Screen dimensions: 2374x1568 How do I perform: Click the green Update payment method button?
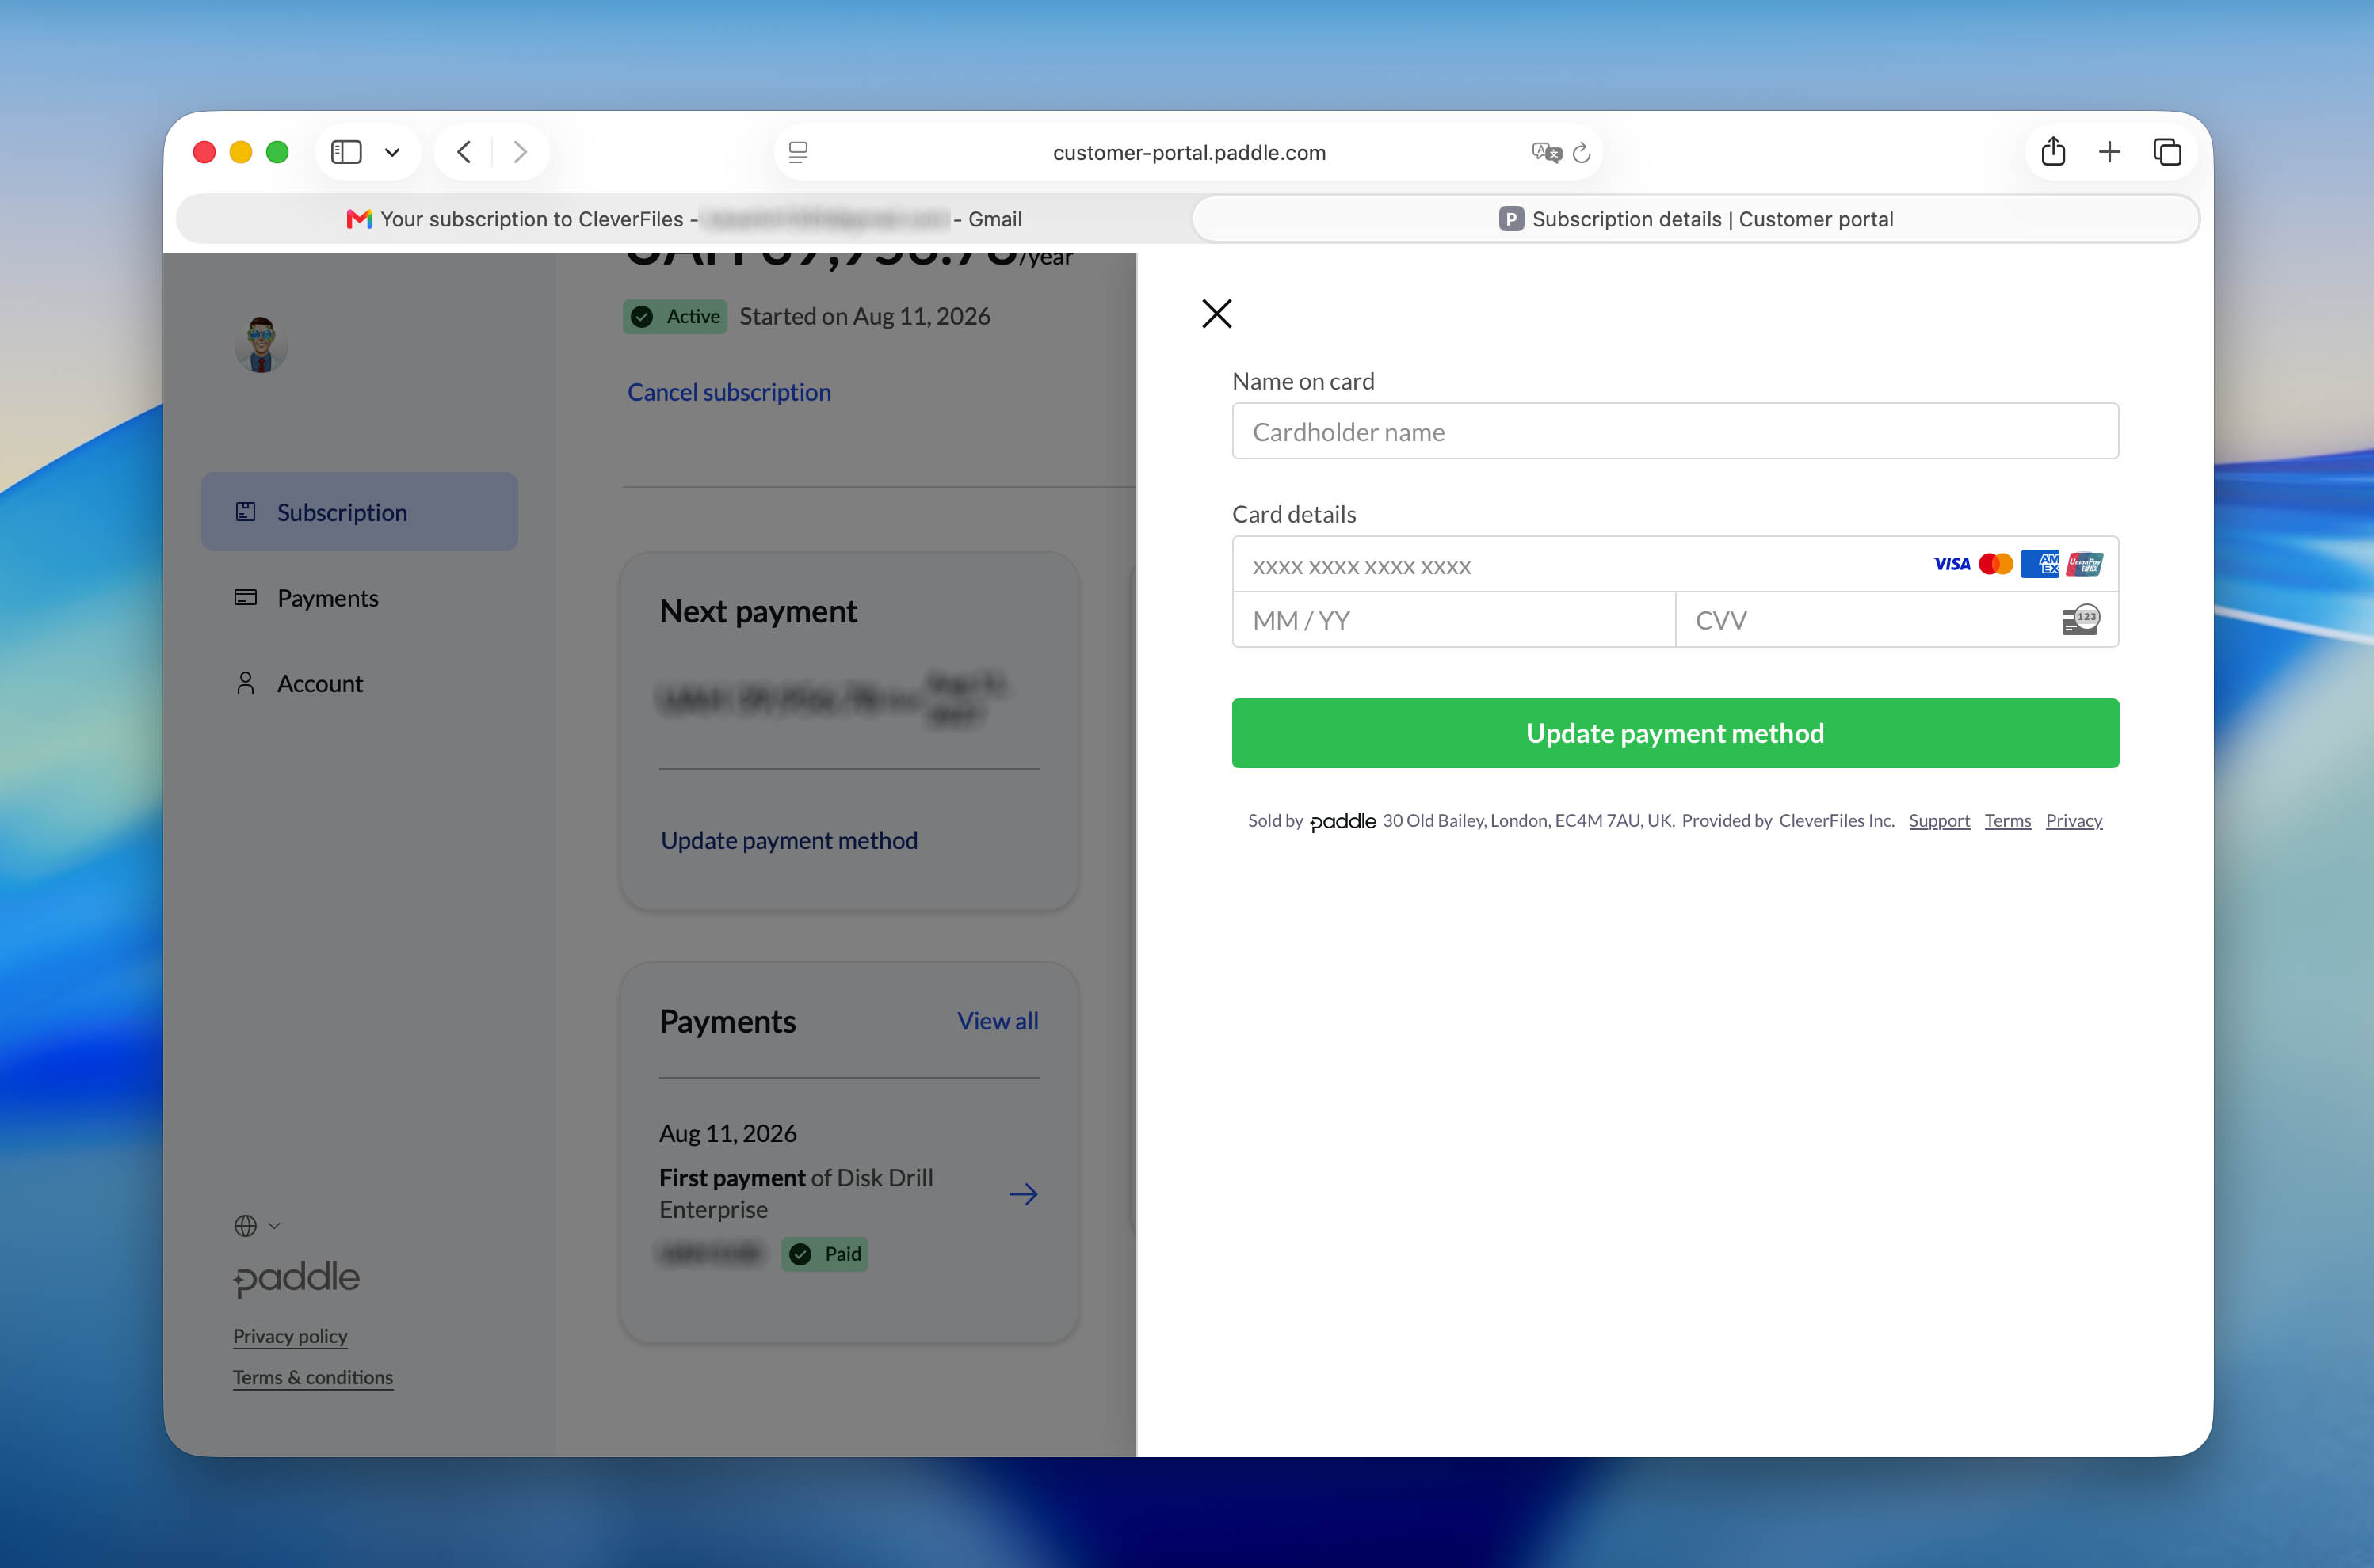[1674, 733]
